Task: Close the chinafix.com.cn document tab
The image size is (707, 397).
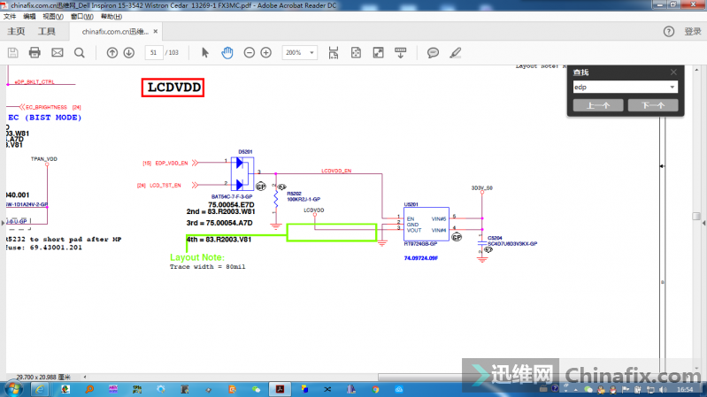Action: pos(156,32)
